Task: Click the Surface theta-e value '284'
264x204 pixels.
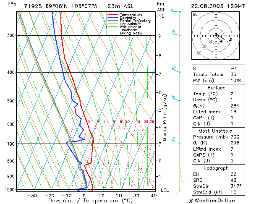Action: [x=235, y=106]
